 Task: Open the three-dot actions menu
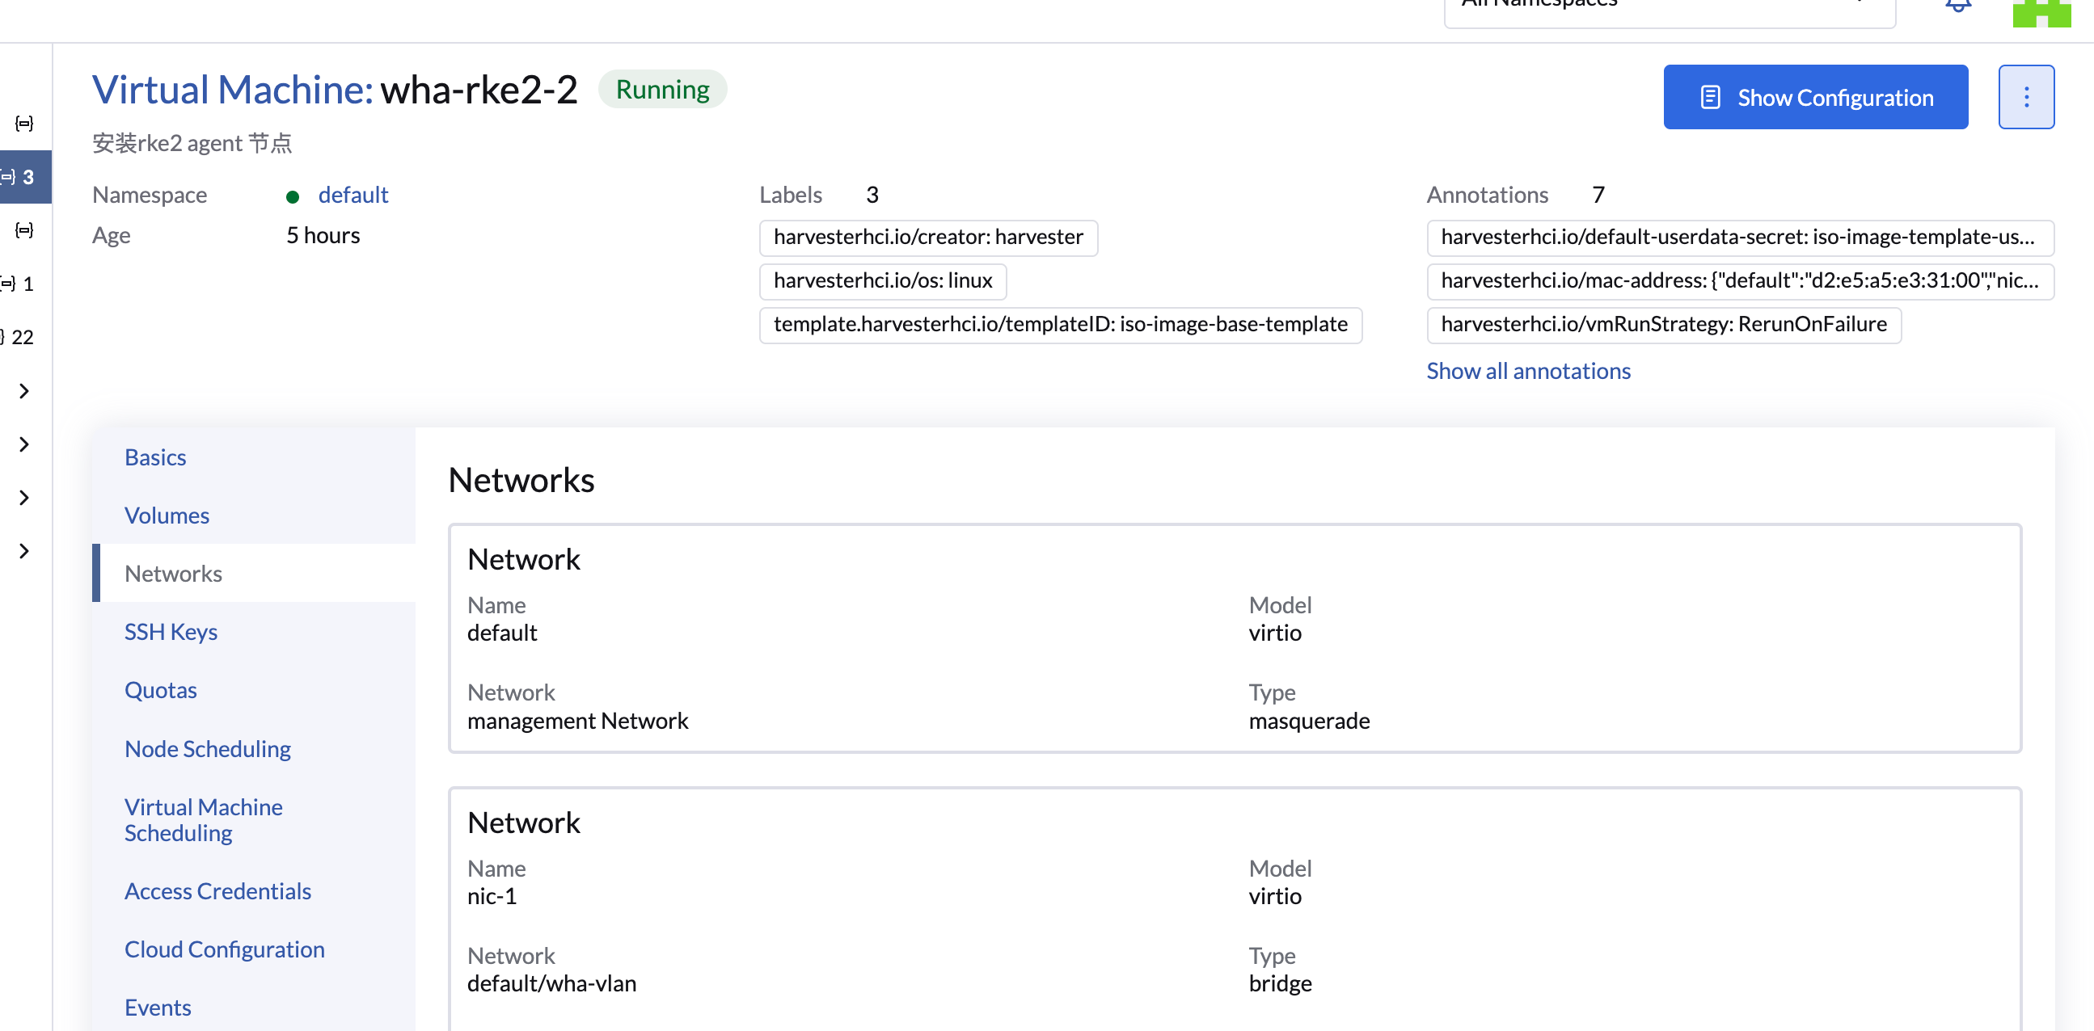[2025, 97]
